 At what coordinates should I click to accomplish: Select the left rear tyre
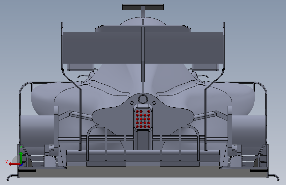[37, 130]
